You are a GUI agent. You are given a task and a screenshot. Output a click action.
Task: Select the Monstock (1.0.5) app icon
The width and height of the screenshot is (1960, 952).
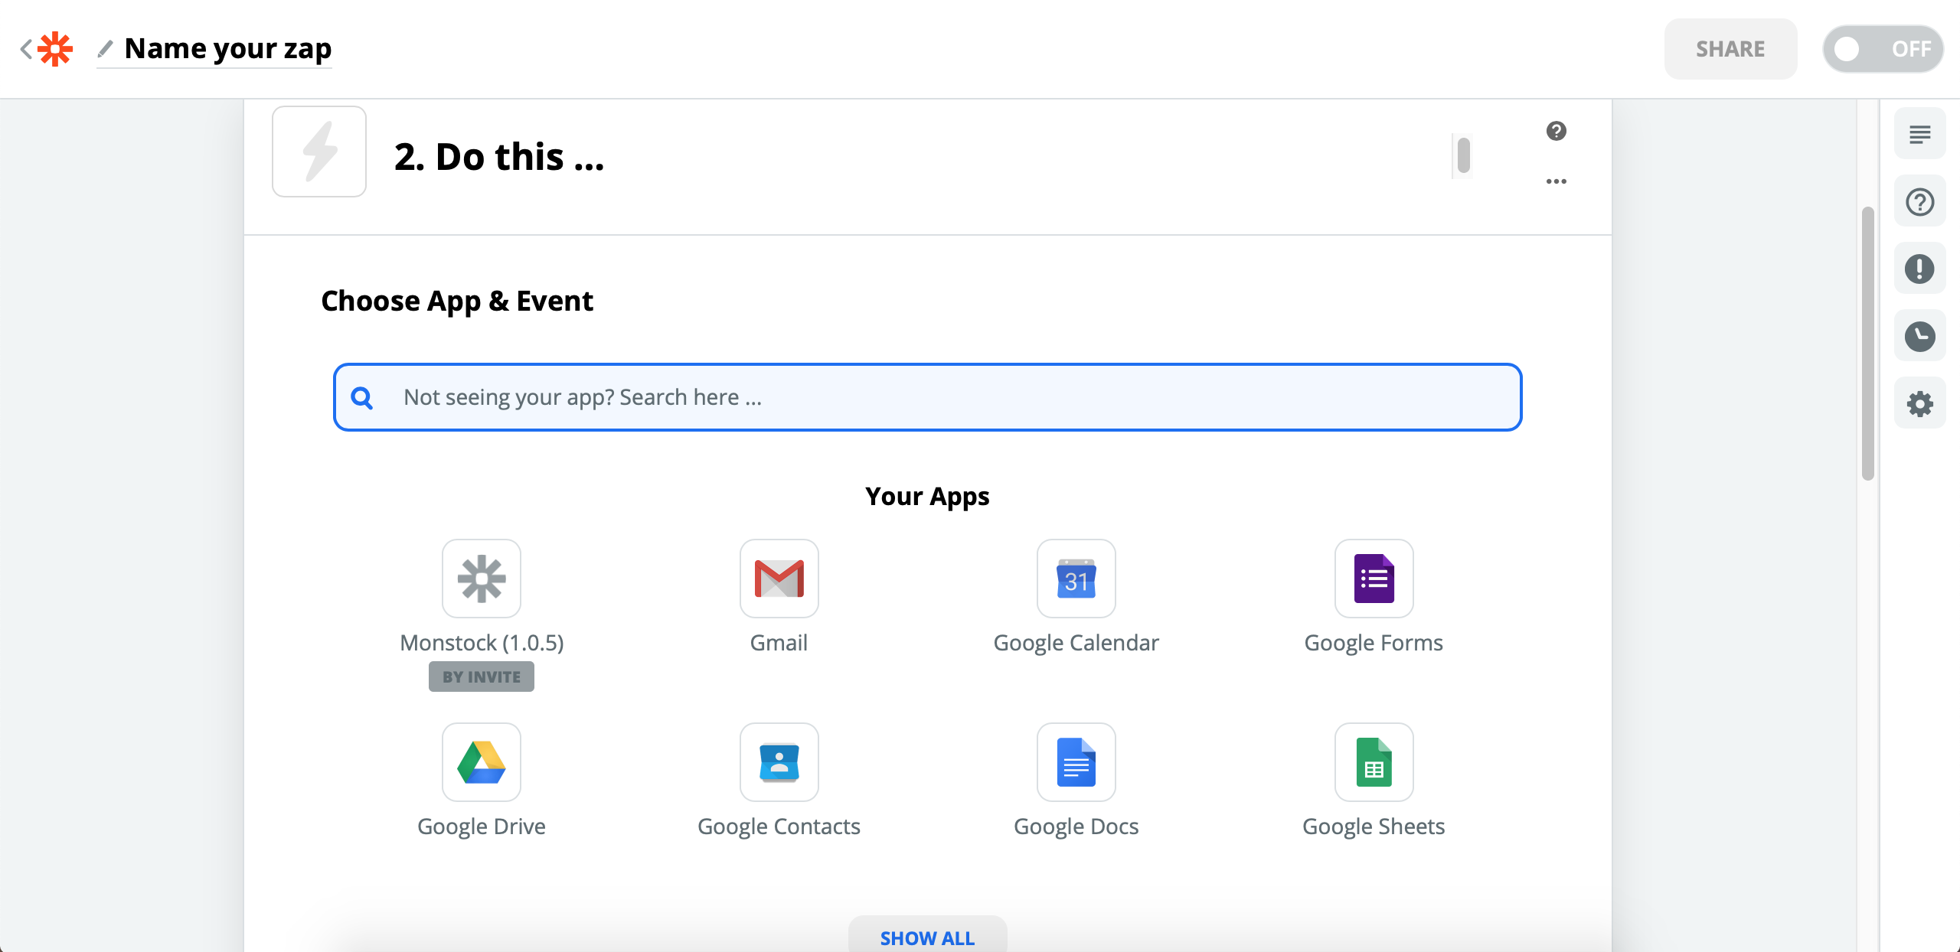(482, 579)
